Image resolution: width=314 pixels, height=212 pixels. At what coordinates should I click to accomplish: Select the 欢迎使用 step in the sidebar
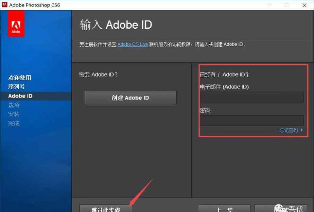[x=20, y=78]
